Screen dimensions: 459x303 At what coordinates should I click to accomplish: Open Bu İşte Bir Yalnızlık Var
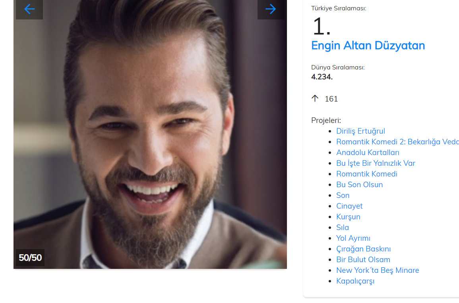[376, 163]
